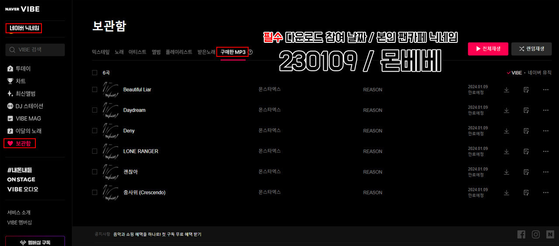
Task: Open the VIBE 멤버십 link
Action: pos(20,222)
